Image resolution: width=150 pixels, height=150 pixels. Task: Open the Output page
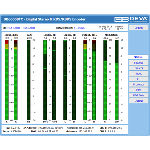(x=138, y=101)
